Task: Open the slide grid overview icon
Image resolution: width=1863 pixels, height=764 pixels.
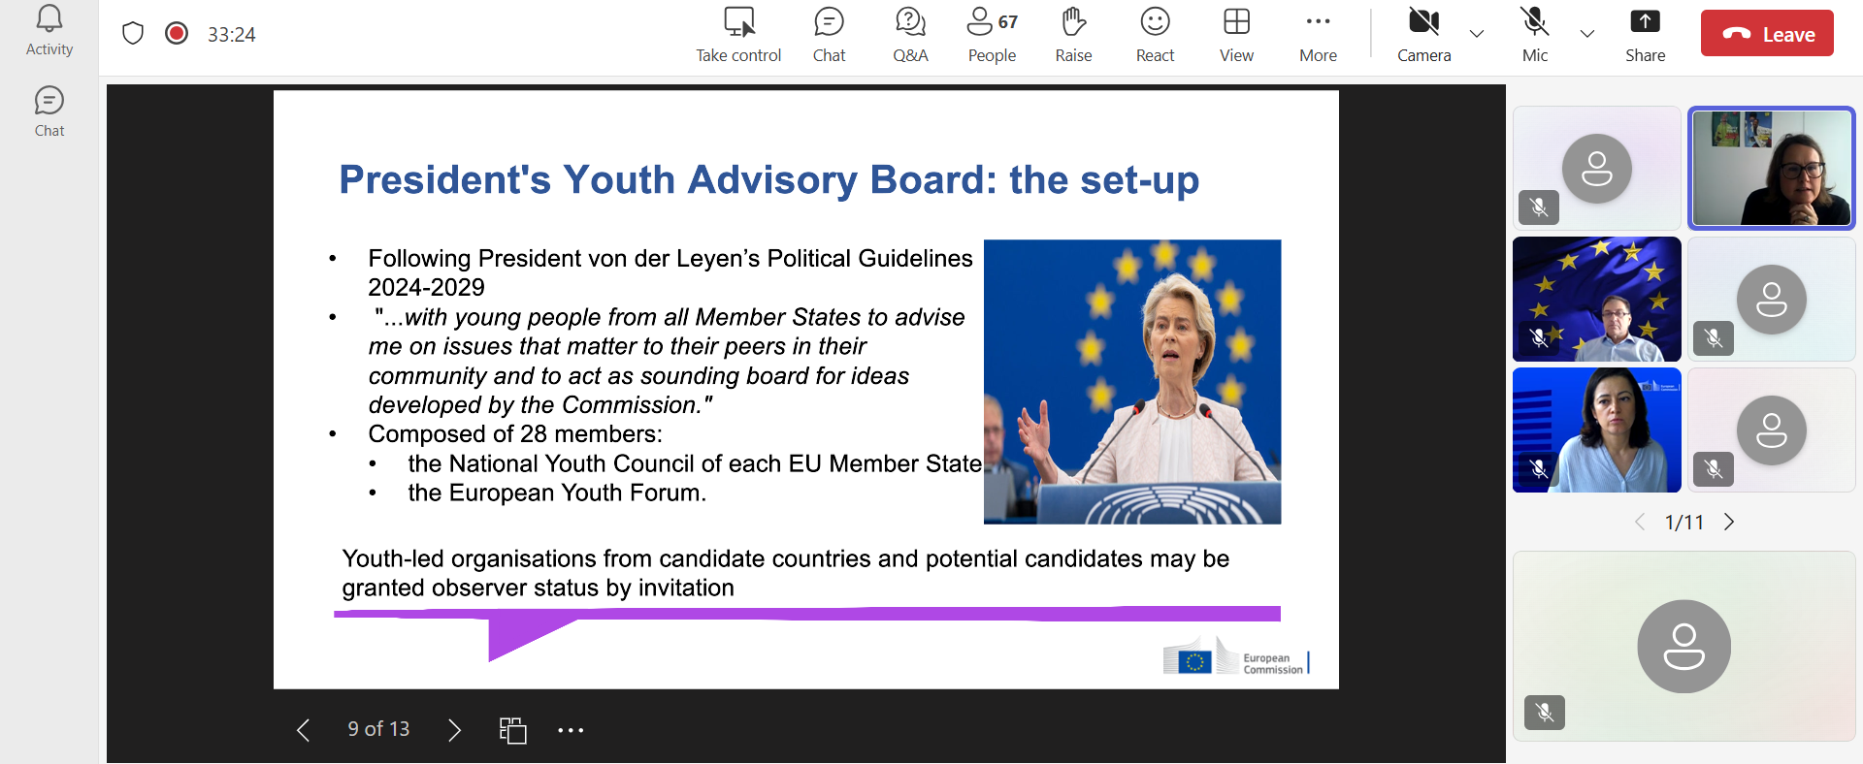Action: [512, 730]
